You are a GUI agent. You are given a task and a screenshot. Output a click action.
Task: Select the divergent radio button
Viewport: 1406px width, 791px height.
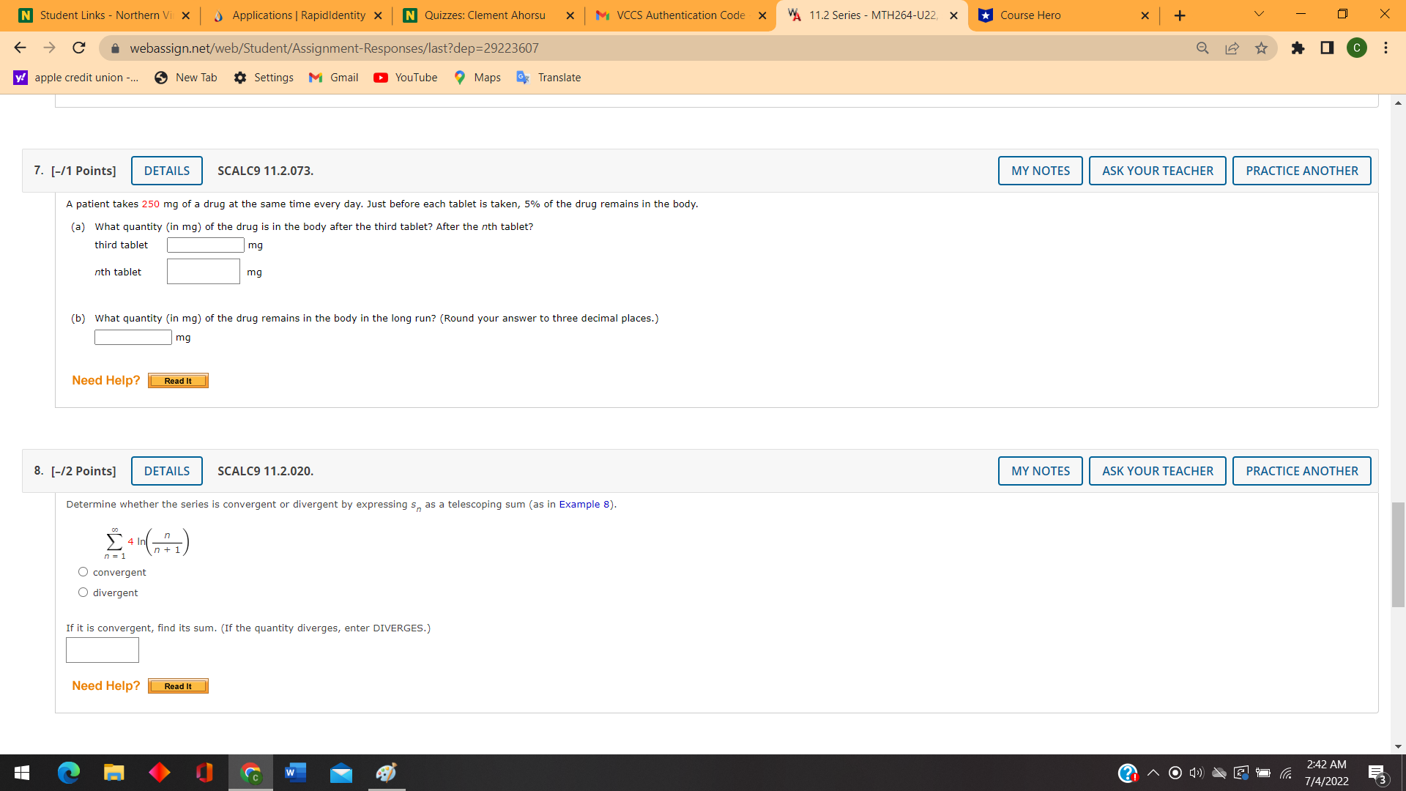[x=83, y=593]
